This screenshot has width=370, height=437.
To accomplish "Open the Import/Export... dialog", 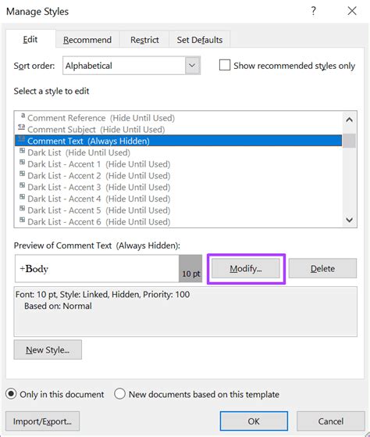I will (43, 421).
